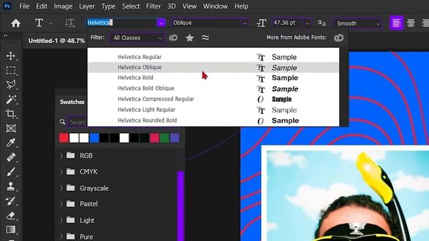Screen dimensions: 429x241
Task: Choose Helvetica Rounded Bold font
Action: pyautogui.click(x=213, y=120)
